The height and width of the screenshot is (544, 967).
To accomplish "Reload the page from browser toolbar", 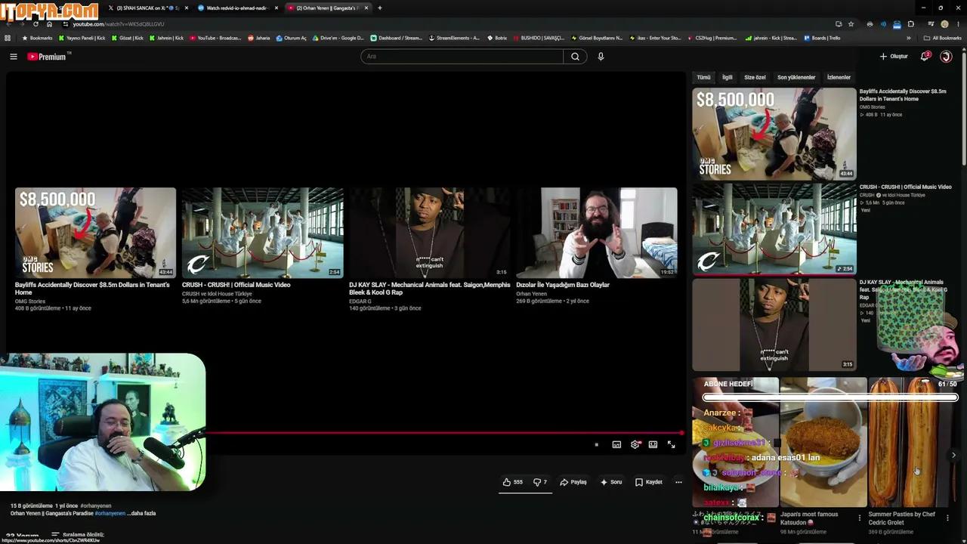I will 36,24.
